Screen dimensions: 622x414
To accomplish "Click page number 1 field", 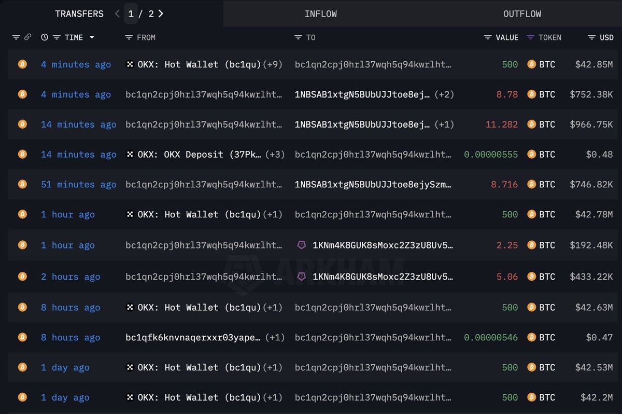I will 131,14.
